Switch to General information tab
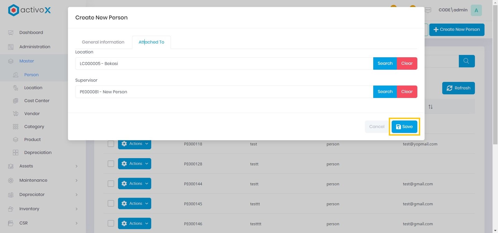This screenshot has width=498, height=233. coord(103,42)
